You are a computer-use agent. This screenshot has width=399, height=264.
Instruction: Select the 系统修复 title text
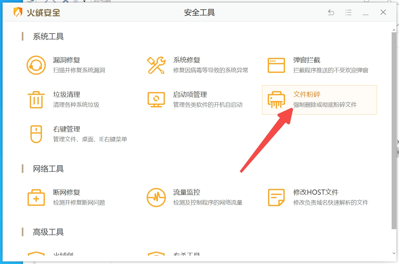click(187, 60)
